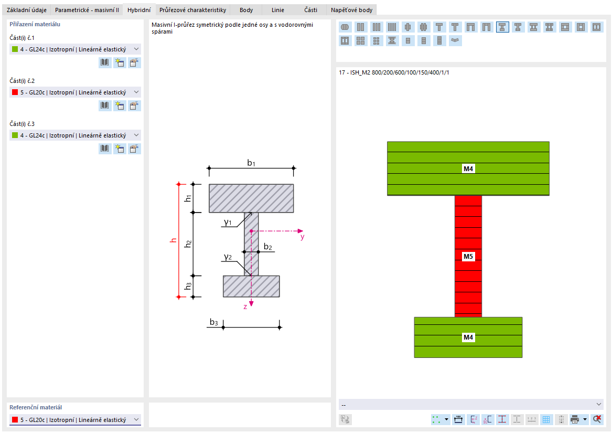Choose the three vertical rectangles section type

376,27
